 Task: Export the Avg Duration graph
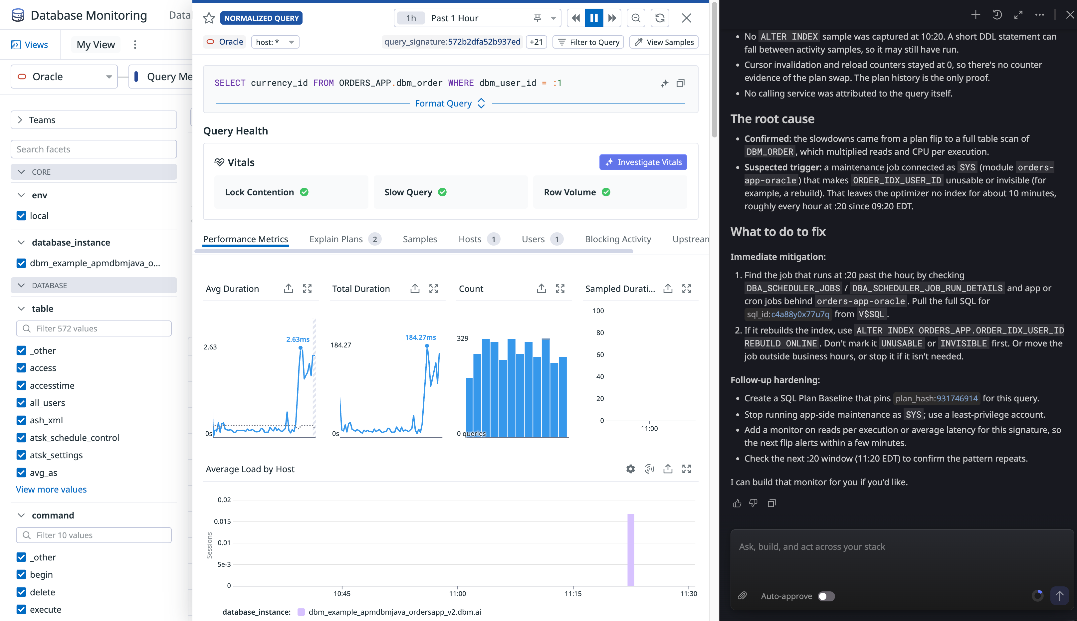point(288,289)
